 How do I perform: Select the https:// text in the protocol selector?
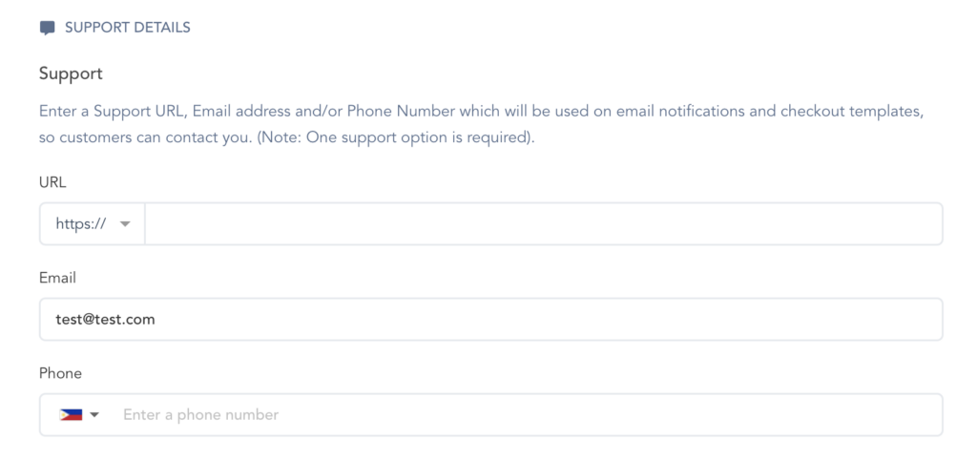(80, 223)
